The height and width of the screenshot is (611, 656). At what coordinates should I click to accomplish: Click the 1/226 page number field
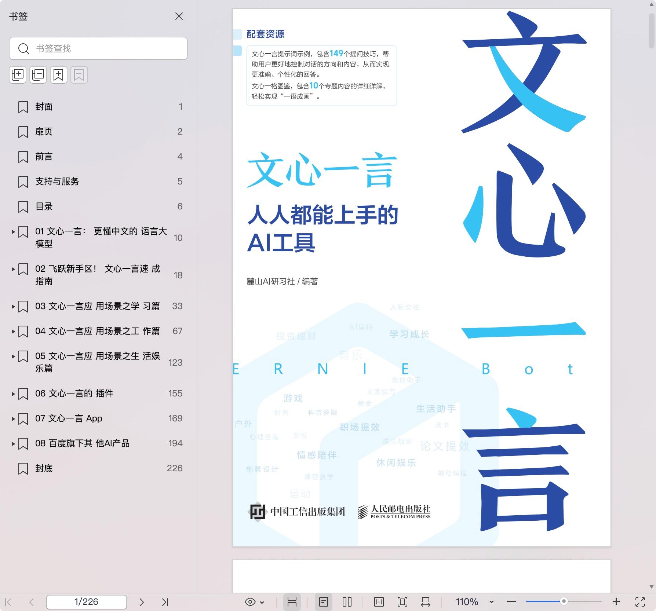(x=87, y=602)
